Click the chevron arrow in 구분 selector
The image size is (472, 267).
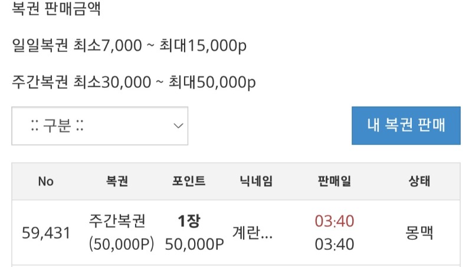(178, 126)
